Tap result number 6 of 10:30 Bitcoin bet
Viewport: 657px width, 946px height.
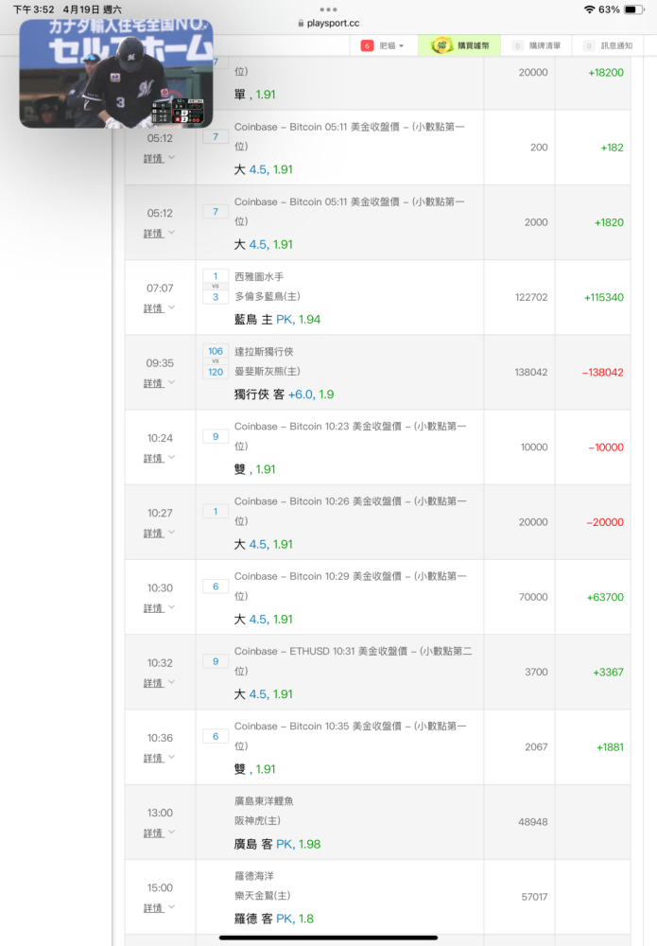[x=216, y=586]
